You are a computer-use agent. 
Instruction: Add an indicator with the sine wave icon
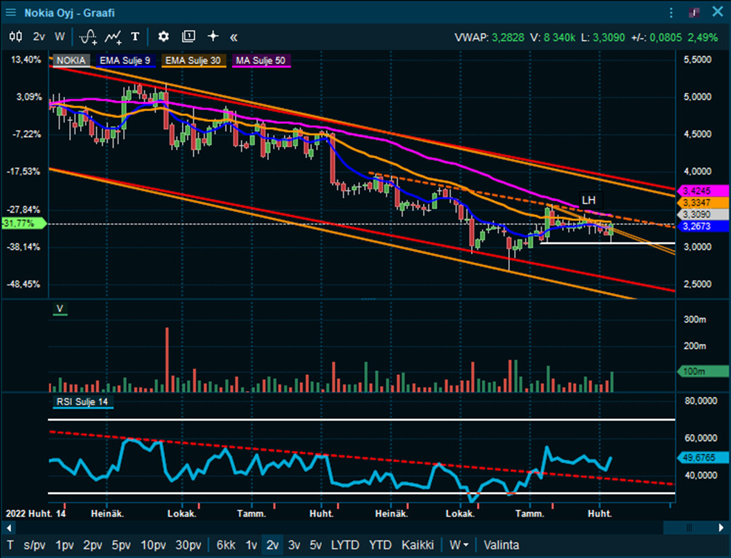(x=88, y=36)
